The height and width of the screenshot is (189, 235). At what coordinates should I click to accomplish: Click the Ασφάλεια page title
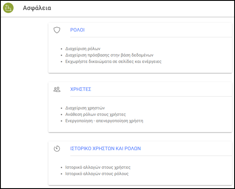pyautogui.click(x=37, y=8)
